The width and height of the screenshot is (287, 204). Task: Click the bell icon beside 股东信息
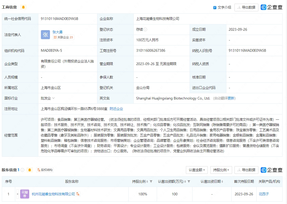(x=29, y=170)
